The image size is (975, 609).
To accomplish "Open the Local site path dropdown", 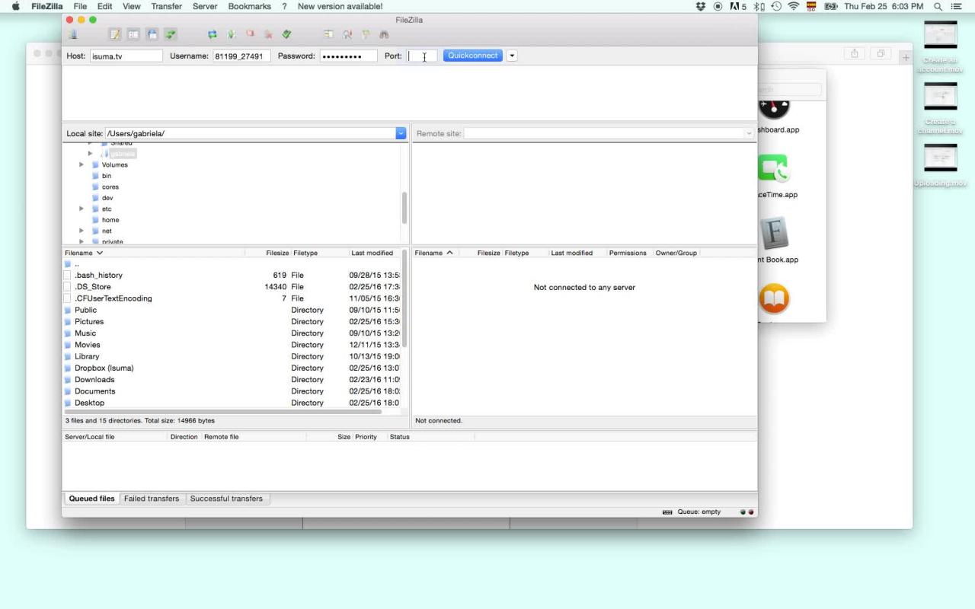I will coord(401,133).
